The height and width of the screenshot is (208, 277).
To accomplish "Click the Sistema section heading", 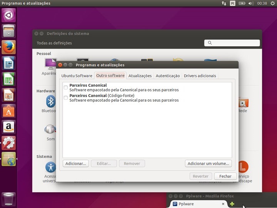I will [44, 156].
